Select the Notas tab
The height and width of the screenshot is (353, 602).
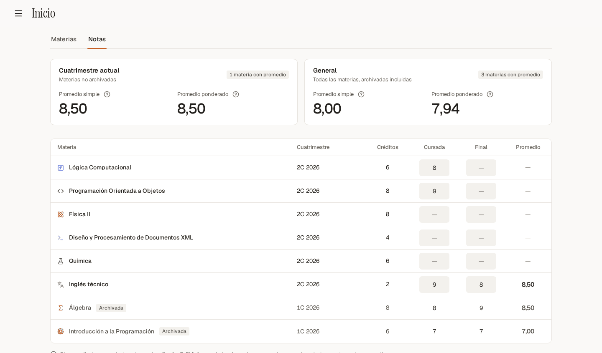point(97,39)
